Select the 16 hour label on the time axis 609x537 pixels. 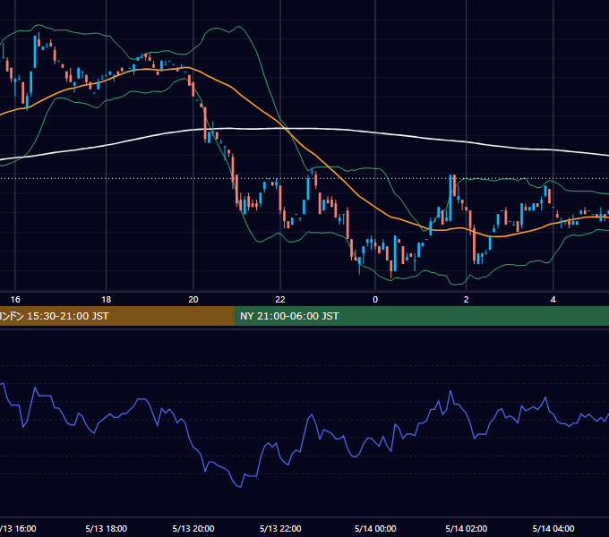[x=14, y=300]
